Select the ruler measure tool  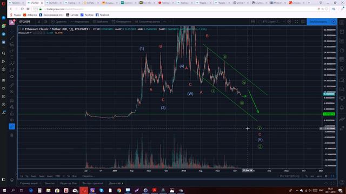coord(12,85)
